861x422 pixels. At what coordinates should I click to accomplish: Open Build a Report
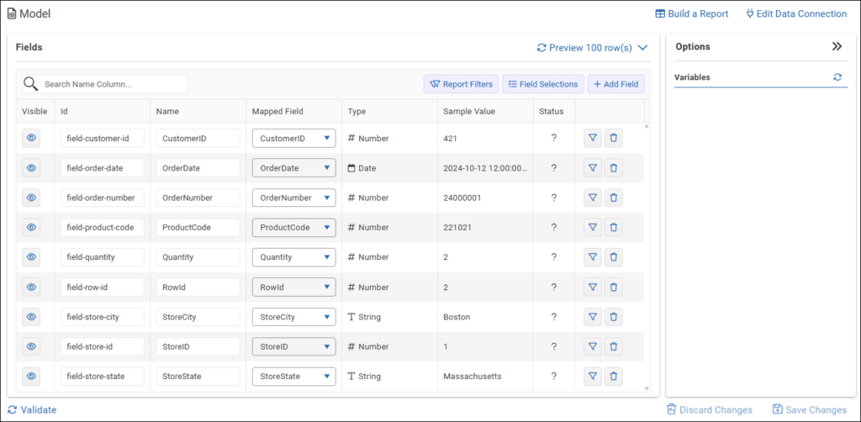[691, 13]
